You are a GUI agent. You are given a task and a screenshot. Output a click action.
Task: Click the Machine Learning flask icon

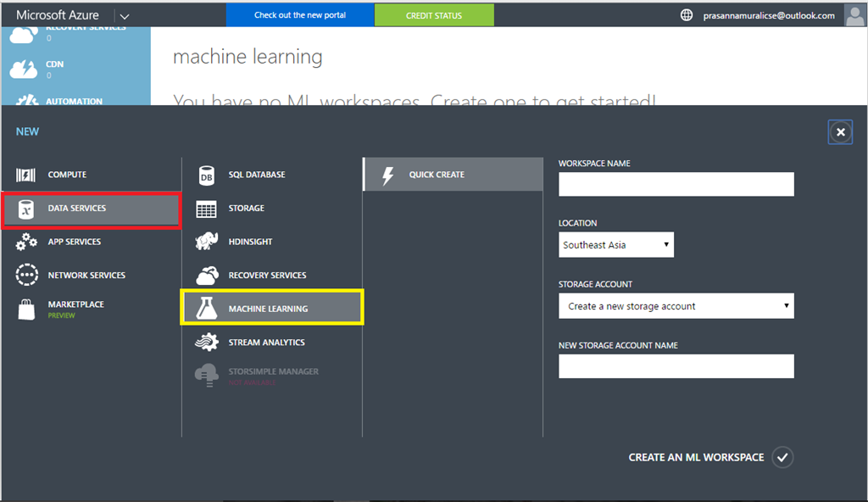click(207, 308)
